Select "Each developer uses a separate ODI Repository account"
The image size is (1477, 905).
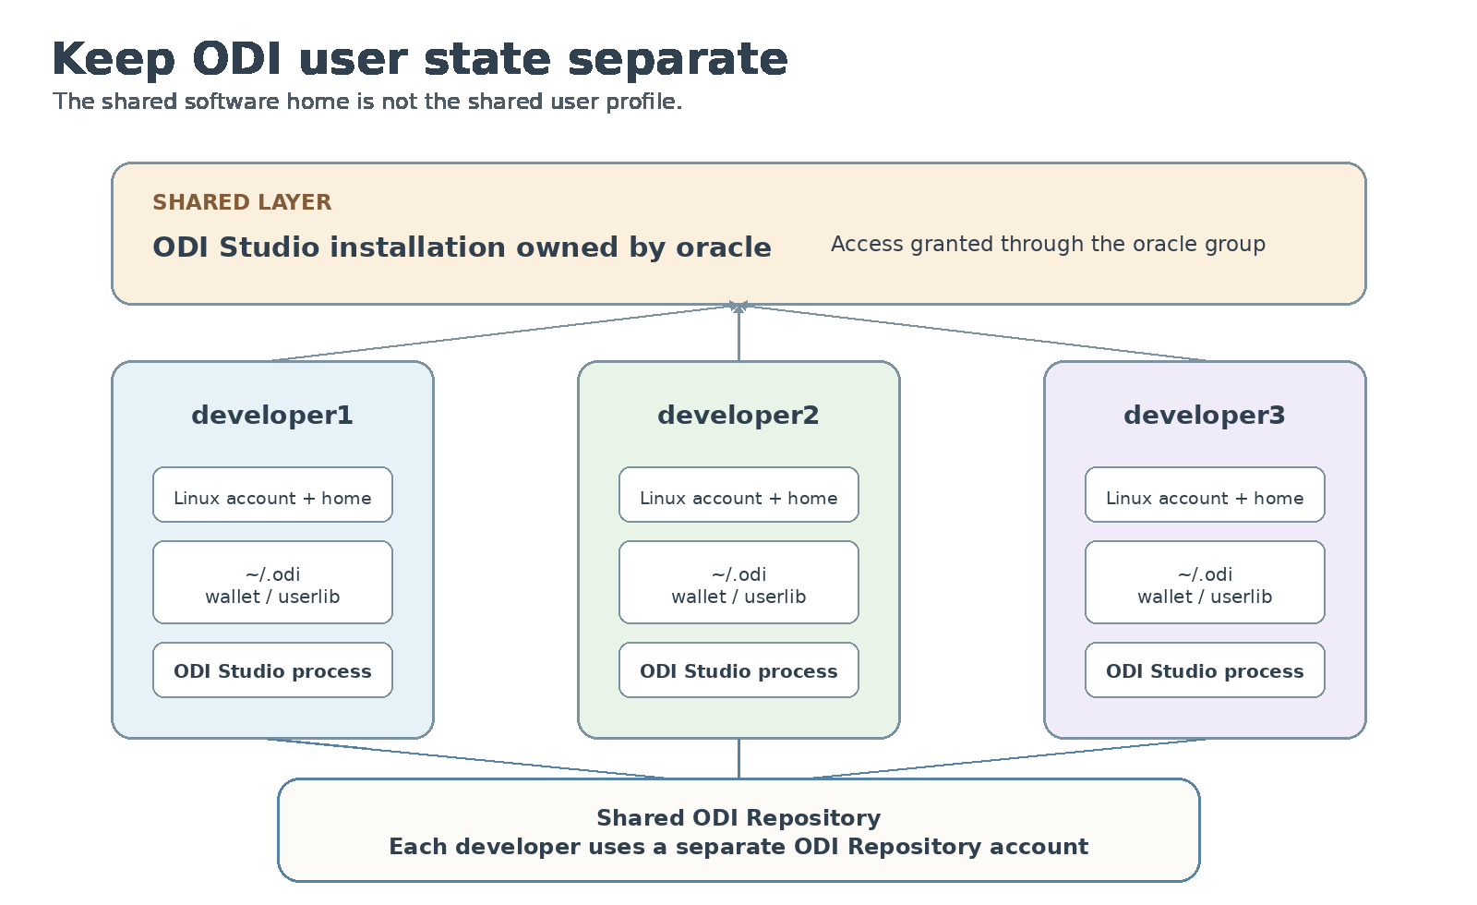click(738, 847)
